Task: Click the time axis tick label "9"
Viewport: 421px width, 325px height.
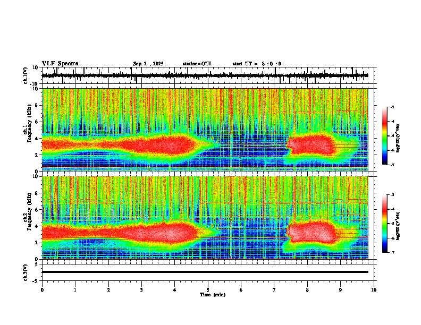Action: [x=340, y=290]
